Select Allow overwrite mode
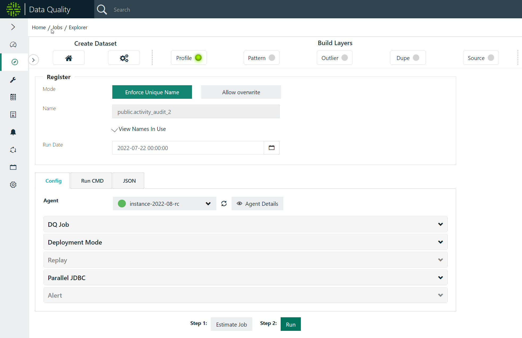Image resolution: width=522 pixels, height=338 pixels. point(241,92)
